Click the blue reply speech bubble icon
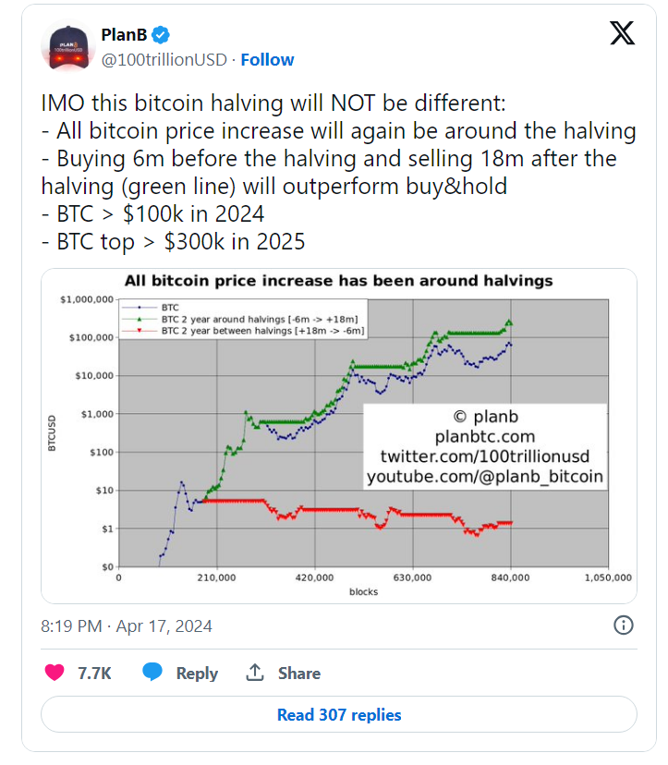Image resolution: width=668 pixels, height=765 pixels. (152, 673)
